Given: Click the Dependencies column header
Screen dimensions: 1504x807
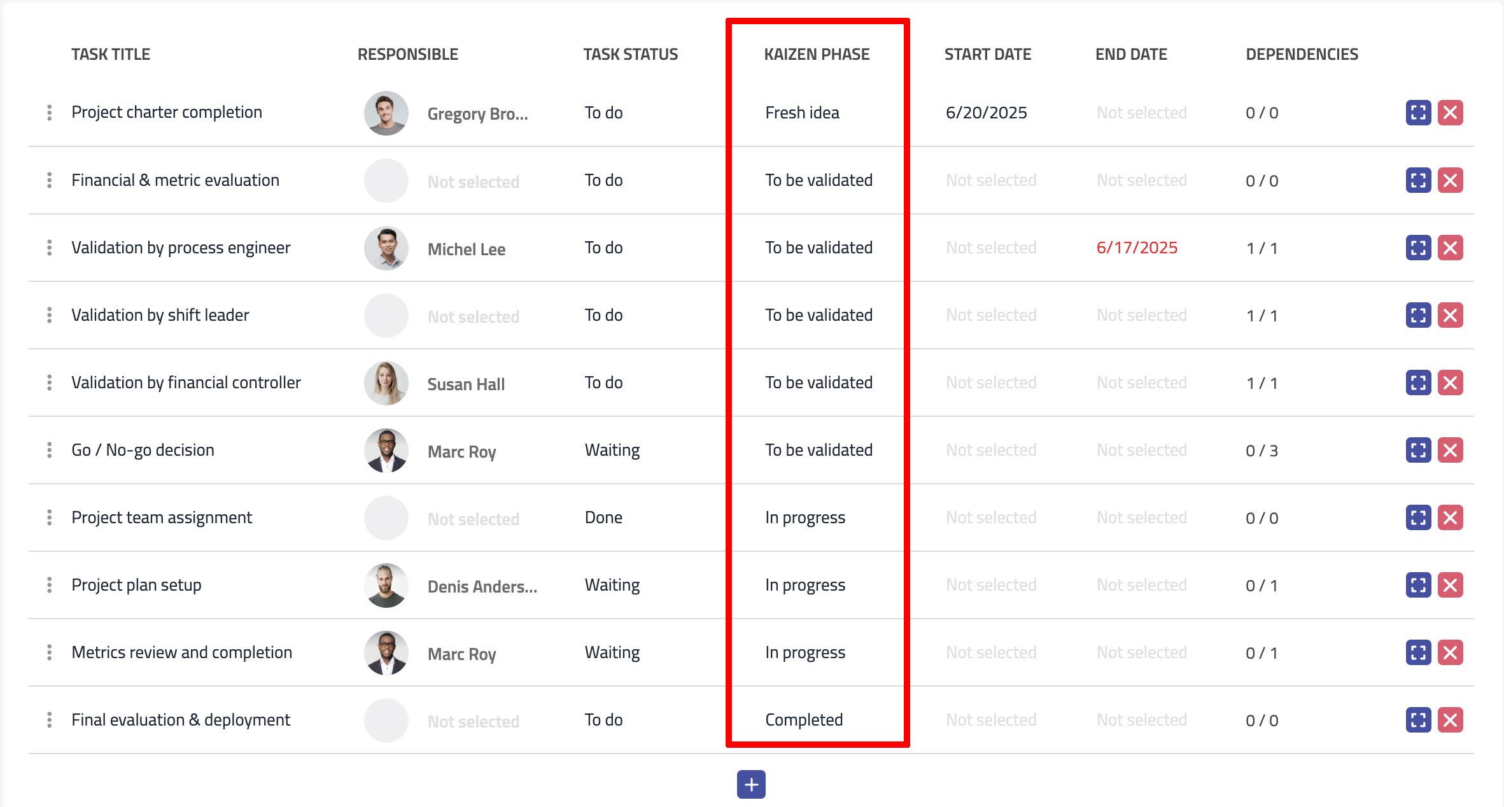Looking at the screenshot, I should tap(1302, 54).
